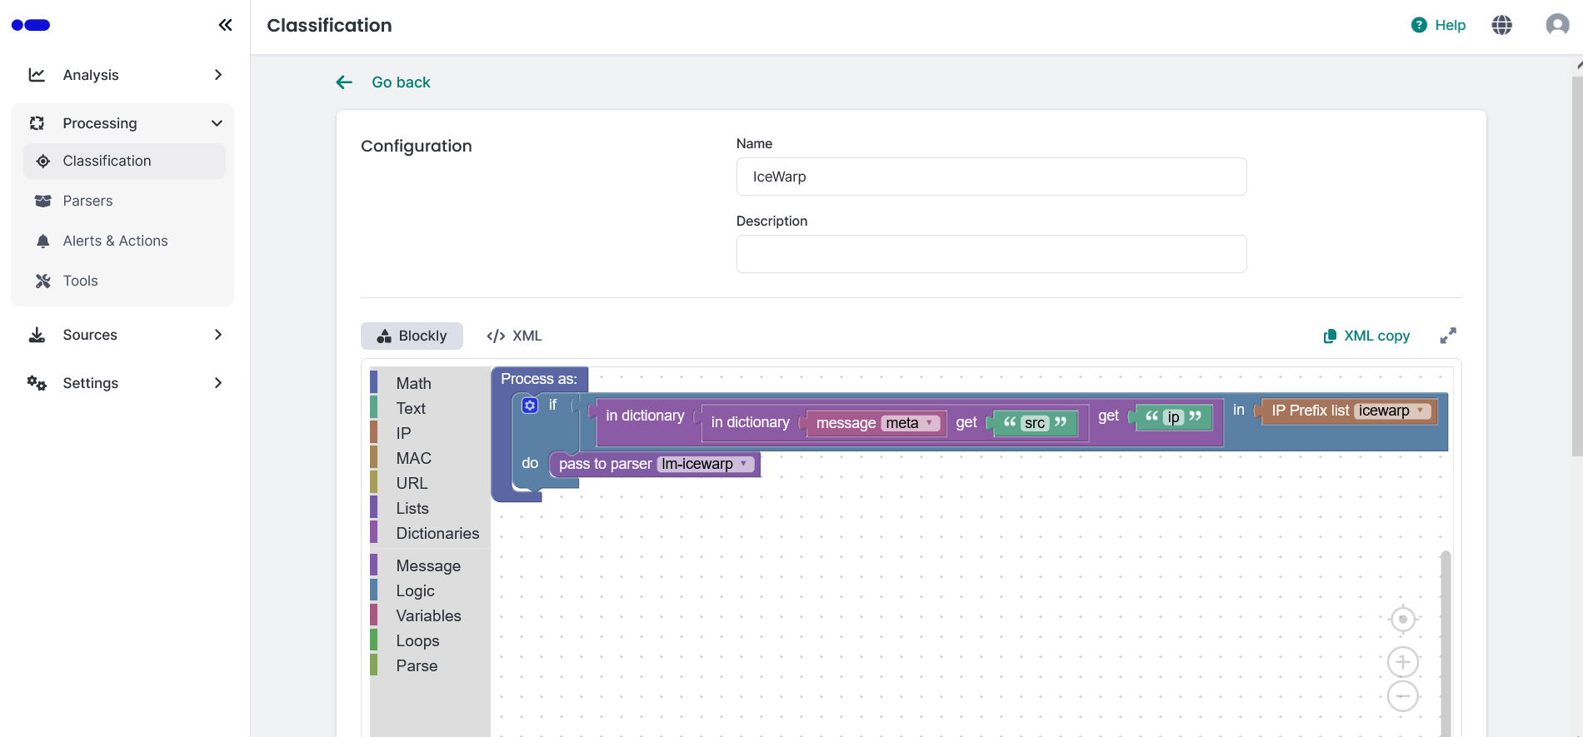Select the Blockly tab
This screenshot has height=737, width=1583.
pos(412,336)
